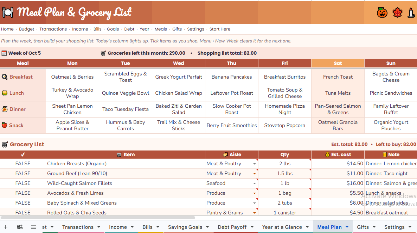Viewport: 417px width, 233px height.
Task: Click the sandwich icon beside Lunch
Action: click(x=5, y=93)
